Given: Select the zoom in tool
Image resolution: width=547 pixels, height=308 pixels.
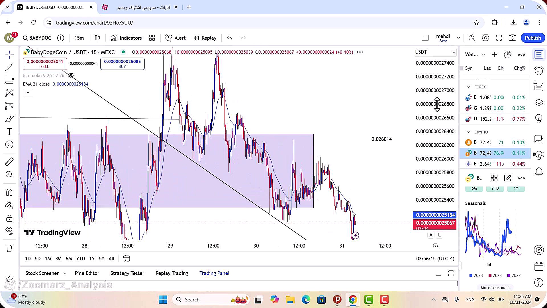Looking at the screenshot, I should tap(9, 175).
